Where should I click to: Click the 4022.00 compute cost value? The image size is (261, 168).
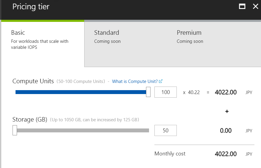[225, 92]
